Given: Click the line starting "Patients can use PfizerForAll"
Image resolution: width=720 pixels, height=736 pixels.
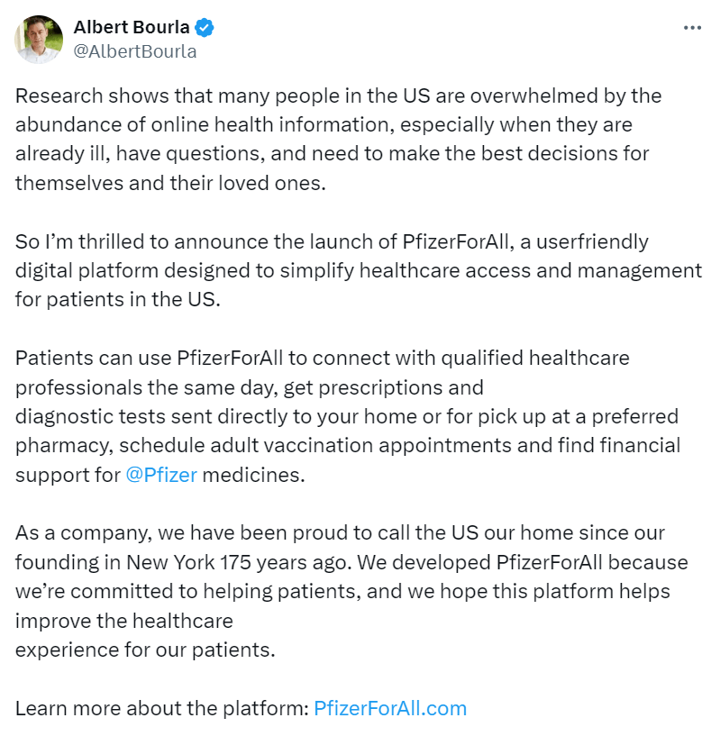Looking at the screenshot, I should [x=322, y=358].
